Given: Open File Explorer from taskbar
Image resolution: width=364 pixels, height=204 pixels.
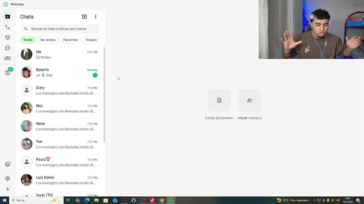Looking at the screenshot, I should click(96, 200).
